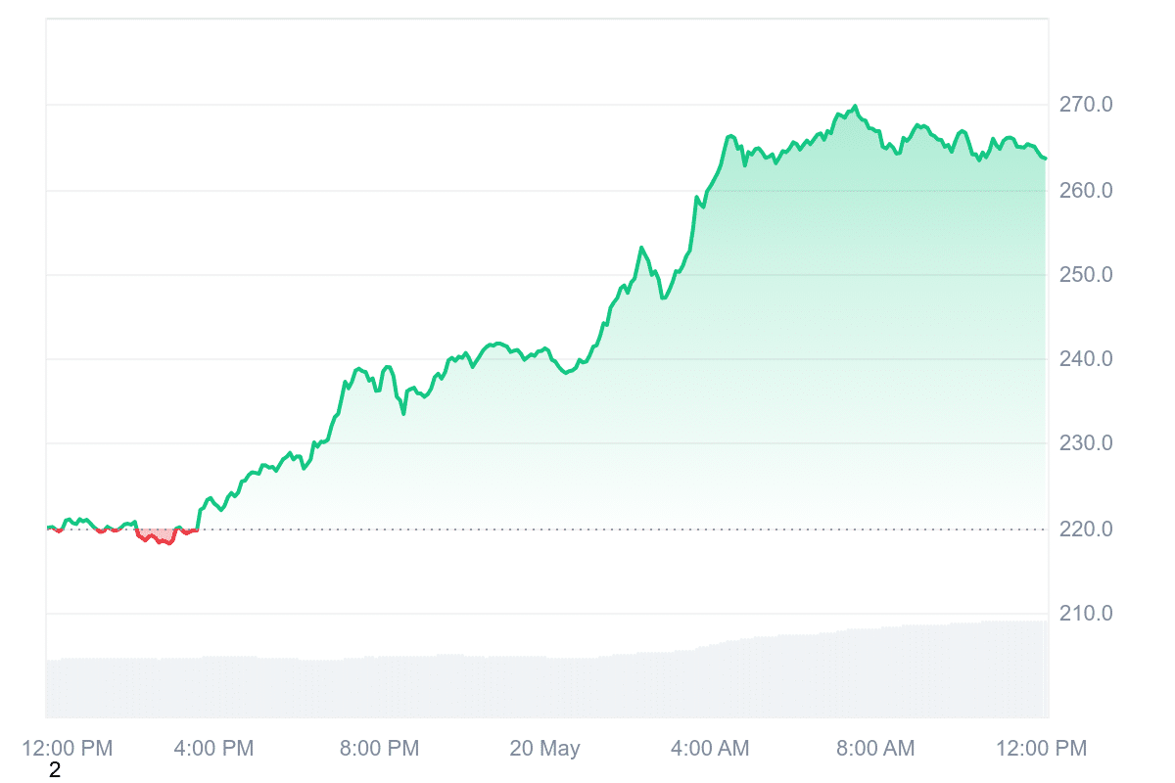The image size is (1175, 783).
Task: Click the 4:00 AM time axis label
Action: point(710,749)
